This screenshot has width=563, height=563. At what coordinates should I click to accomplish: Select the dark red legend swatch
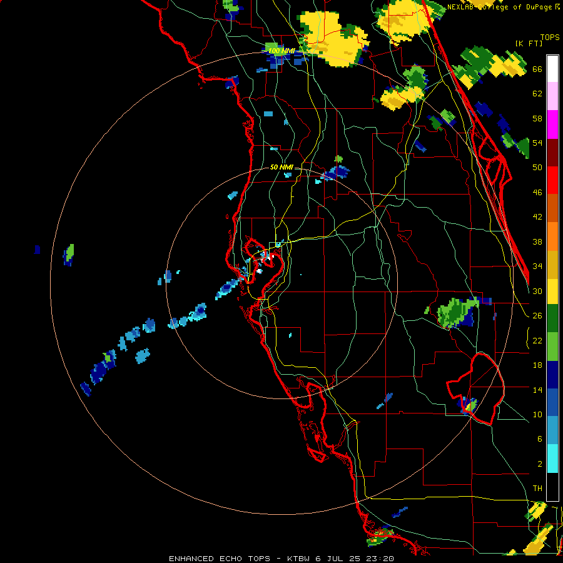coord(552,152)
